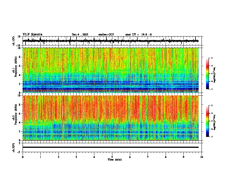Viewport: 227px width, 176px height.
Task: Click the "-7" label on ch.1 colorbar
Action: pos(211,89)
